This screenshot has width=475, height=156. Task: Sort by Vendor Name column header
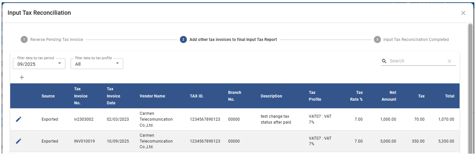click(152, 96)
